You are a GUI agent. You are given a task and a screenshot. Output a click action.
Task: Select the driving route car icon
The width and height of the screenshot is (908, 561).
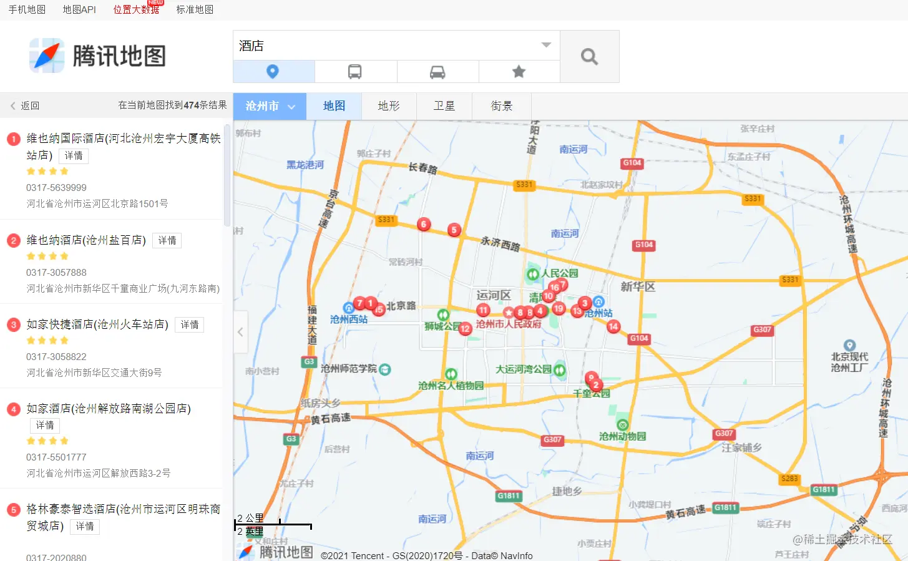coord(437,71)
